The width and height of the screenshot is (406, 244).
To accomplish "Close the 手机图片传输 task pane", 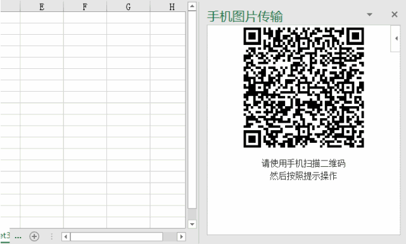I will click(395, 15).
